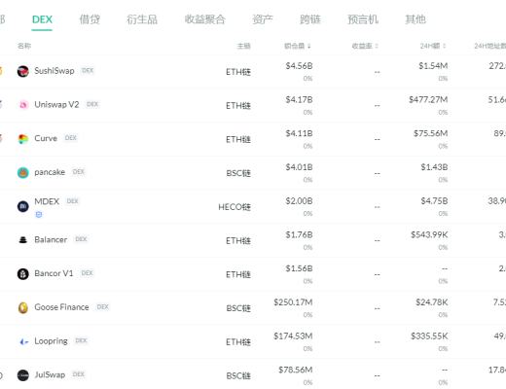The width and height of the screenshot is (506, 389).
Task: Switch to the 跨链 tab
Action: (x=310, y=19)
